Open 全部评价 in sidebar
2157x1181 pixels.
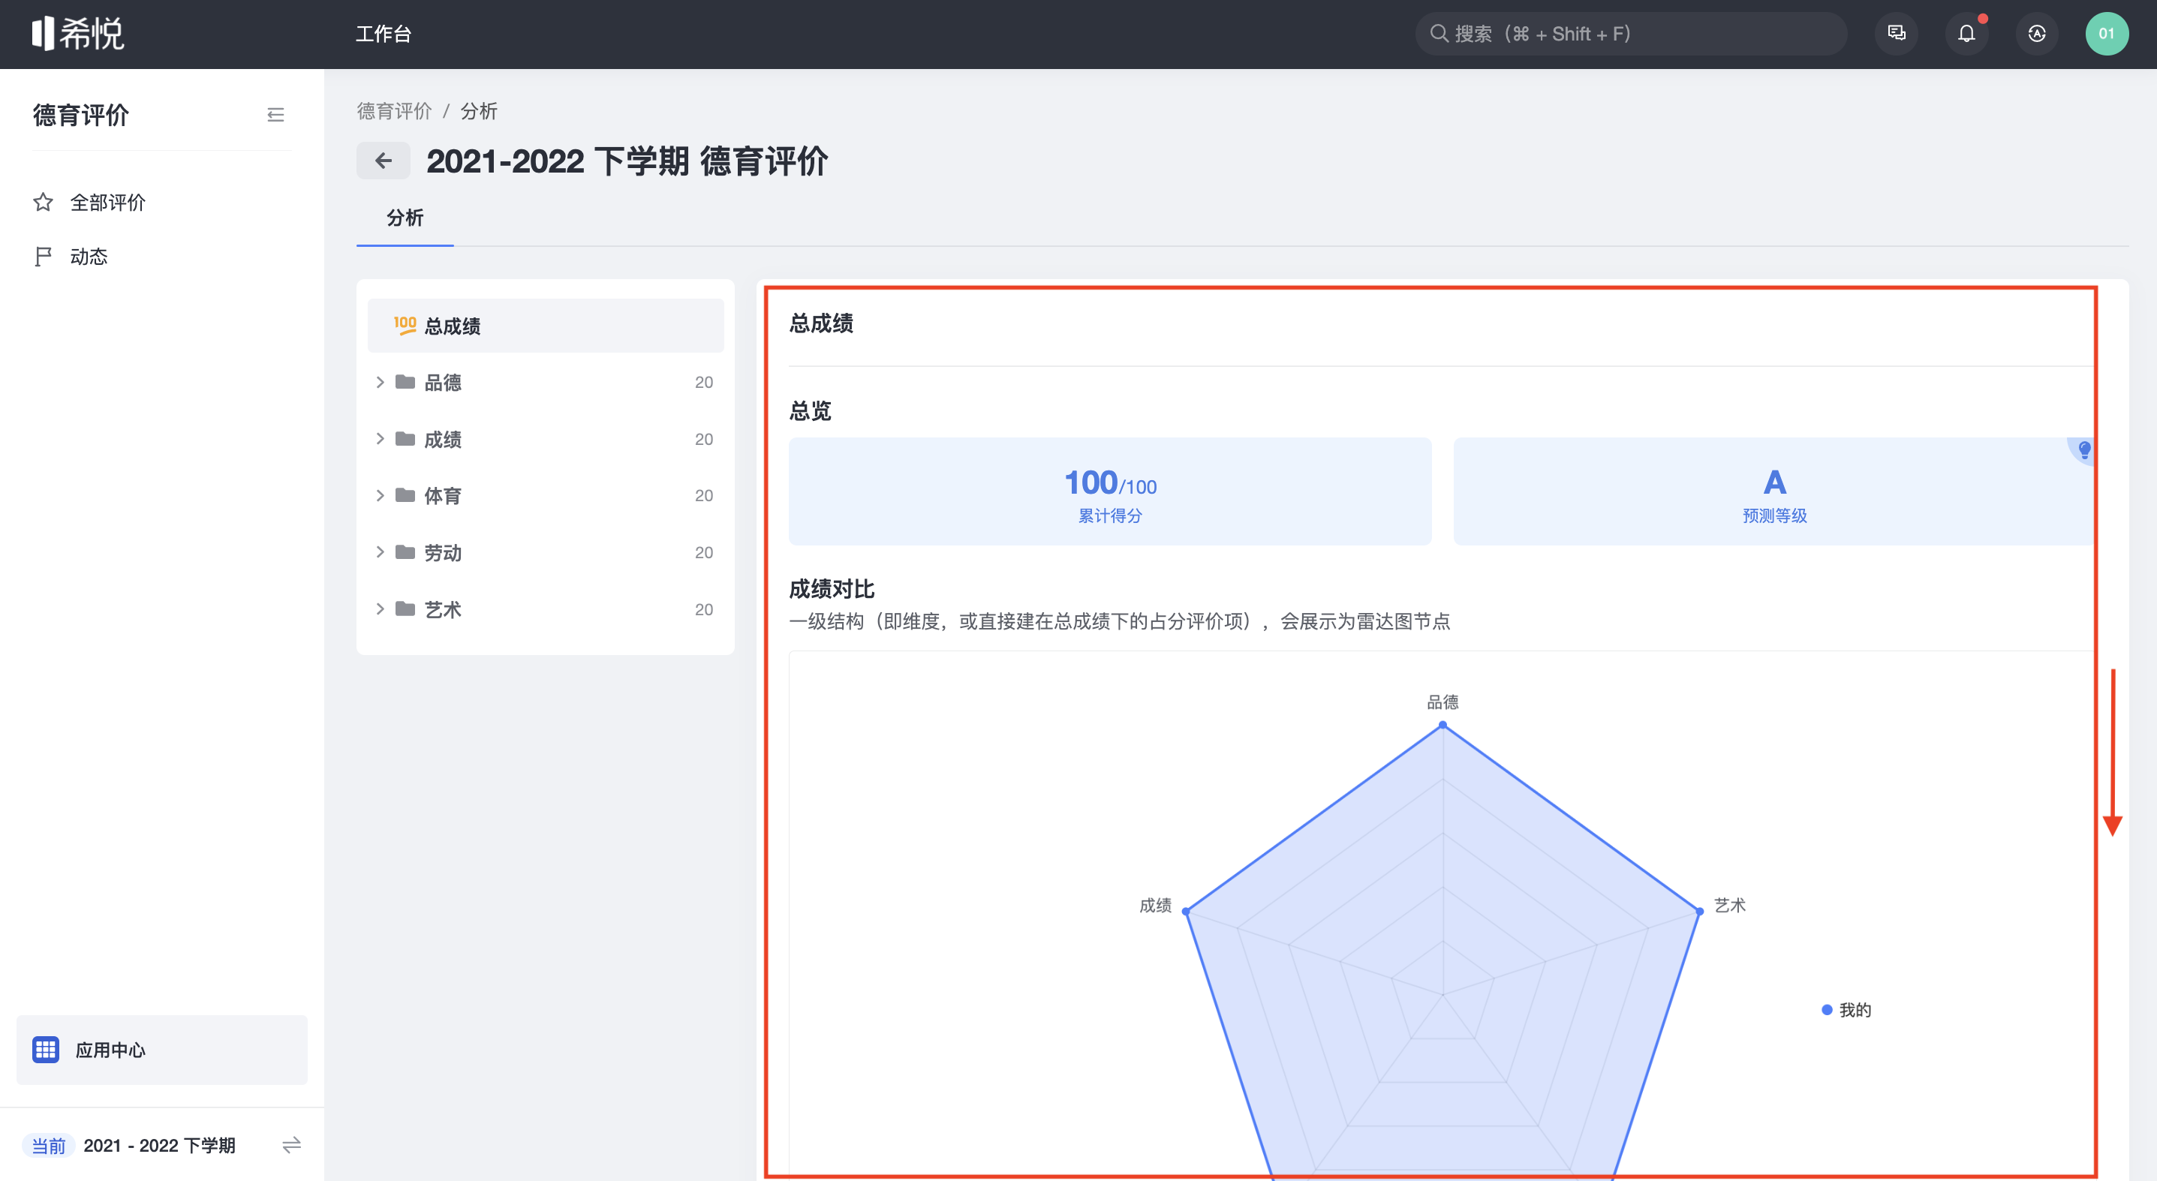pyautogui.click(x=108, y=202)
